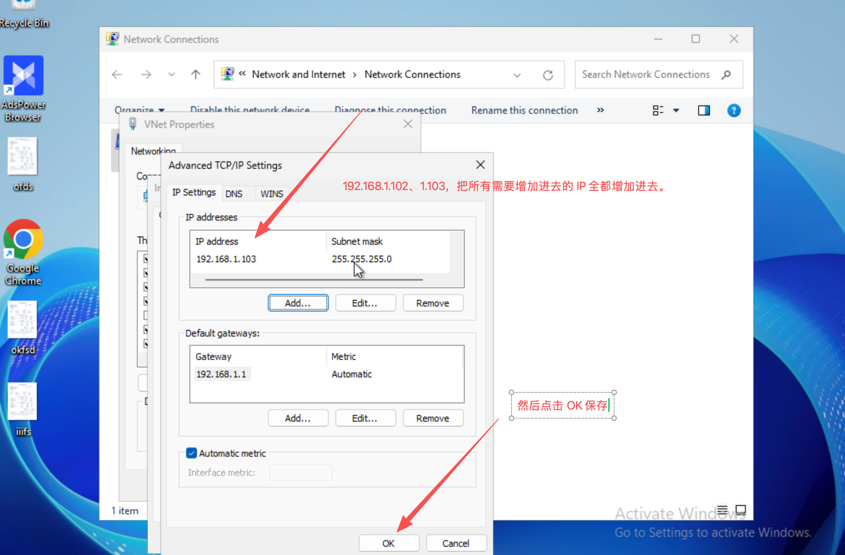Viewport: 845px width, 555px height.
Task: Switch to large icons view in status bar
Action: (741, 510)
